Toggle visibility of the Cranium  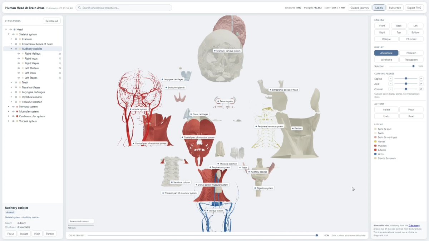point(16,39)
